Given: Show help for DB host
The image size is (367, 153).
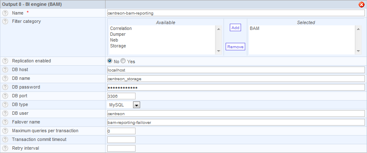Looking at the screenshot, I should [5, 70].
